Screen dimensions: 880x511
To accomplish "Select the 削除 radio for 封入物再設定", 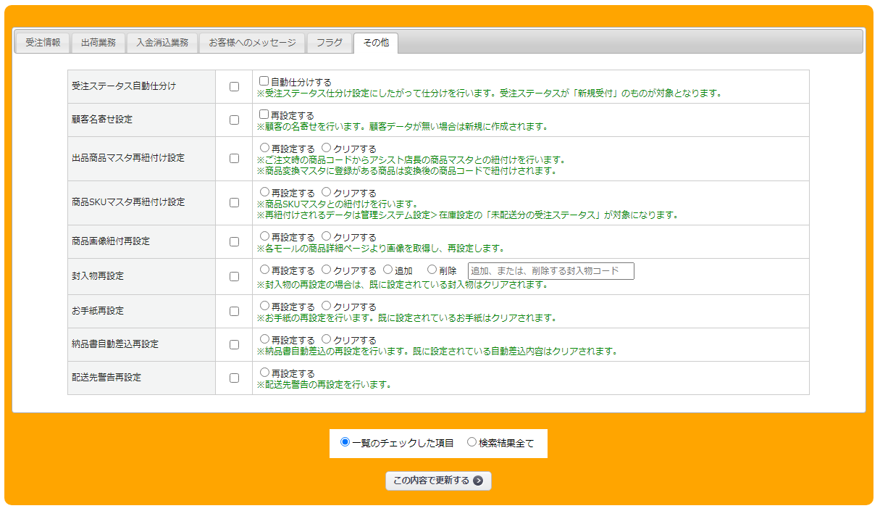I will point(432,270).
